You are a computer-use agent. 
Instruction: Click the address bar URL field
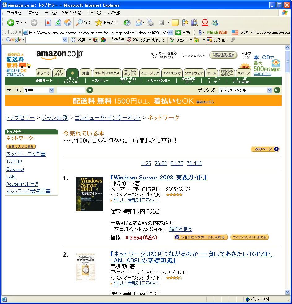(98, 33)
